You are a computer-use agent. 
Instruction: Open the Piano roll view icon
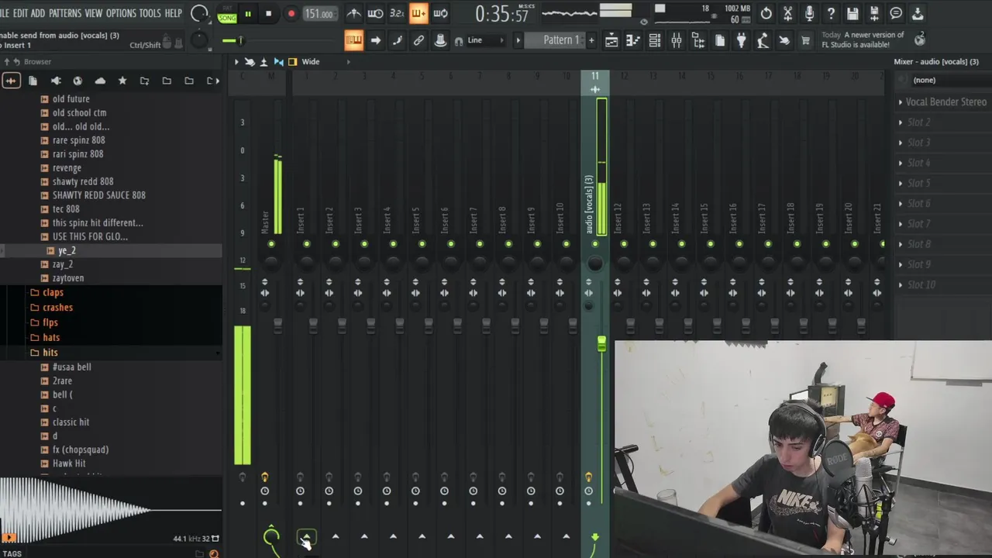coord(633,40)
